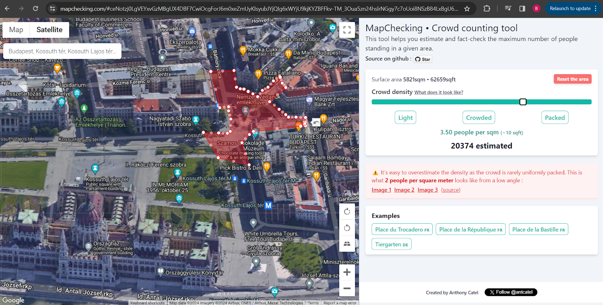The image size is (603, 305).
Task: Load the Place de la République example
Action: click(x=471, y=229)
